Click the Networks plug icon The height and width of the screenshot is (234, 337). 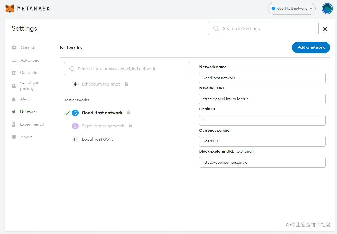click(14, 112)
